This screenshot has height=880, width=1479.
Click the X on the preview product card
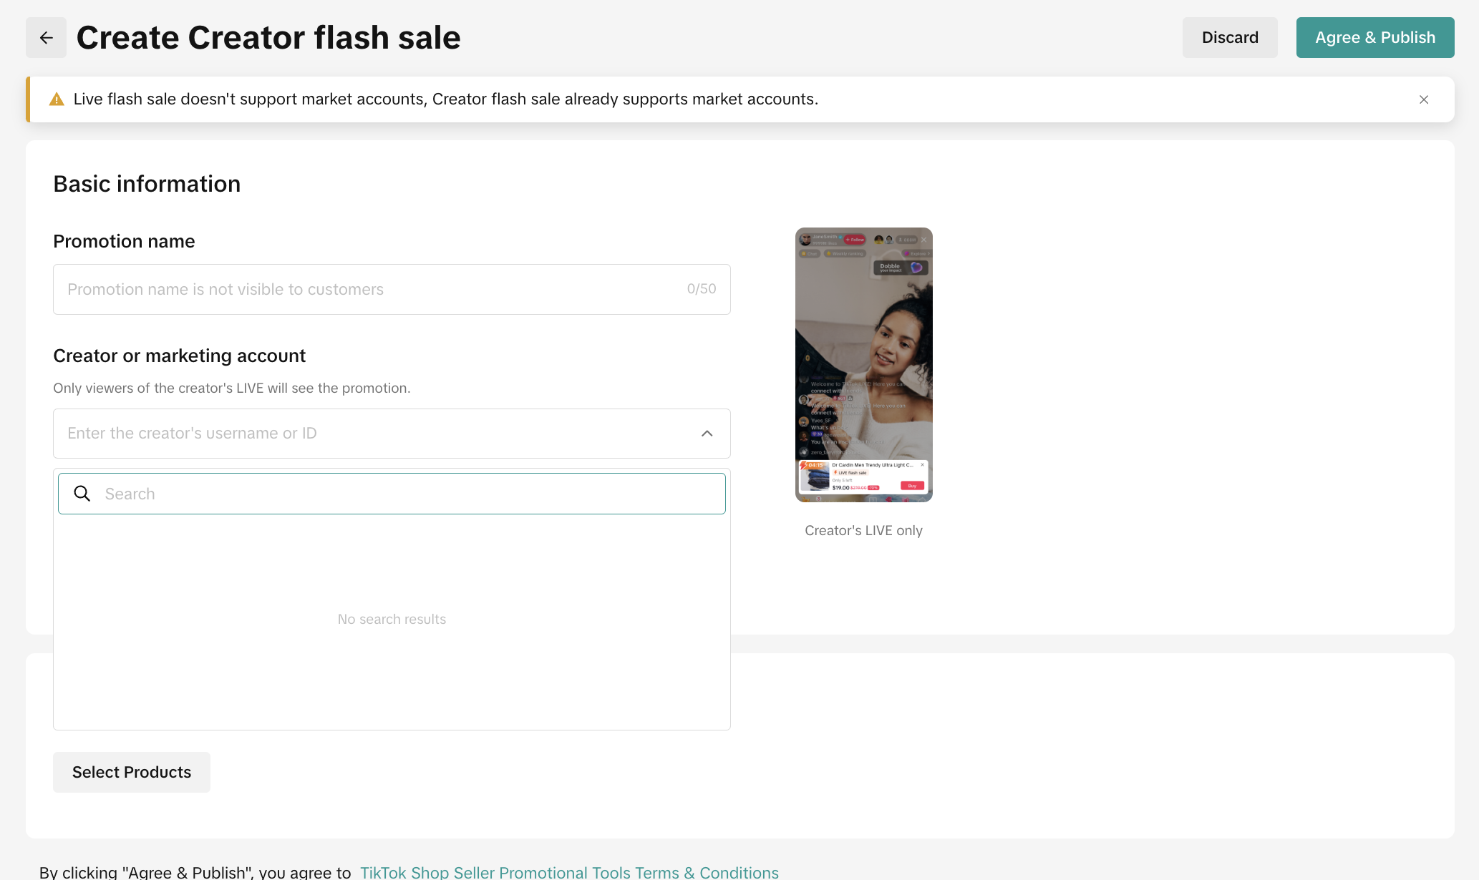click(922, 465)
